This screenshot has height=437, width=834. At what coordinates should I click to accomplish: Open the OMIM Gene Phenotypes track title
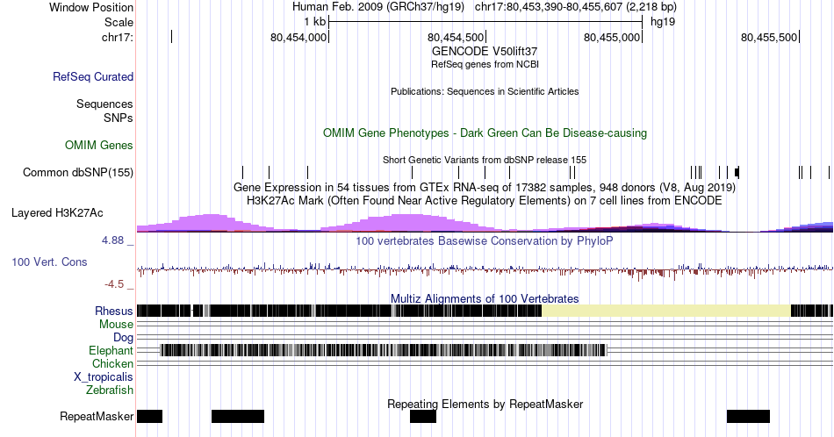(485, 133)
